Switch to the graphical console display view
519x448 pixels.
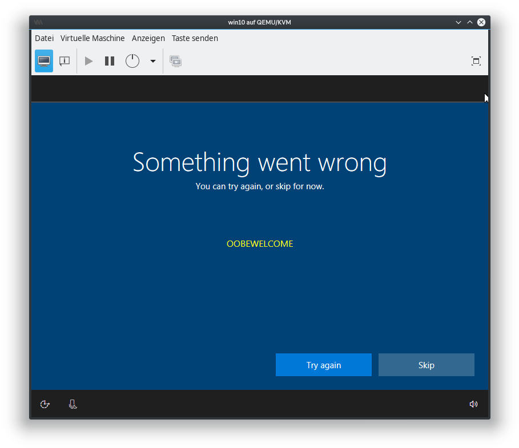(43, 60)
